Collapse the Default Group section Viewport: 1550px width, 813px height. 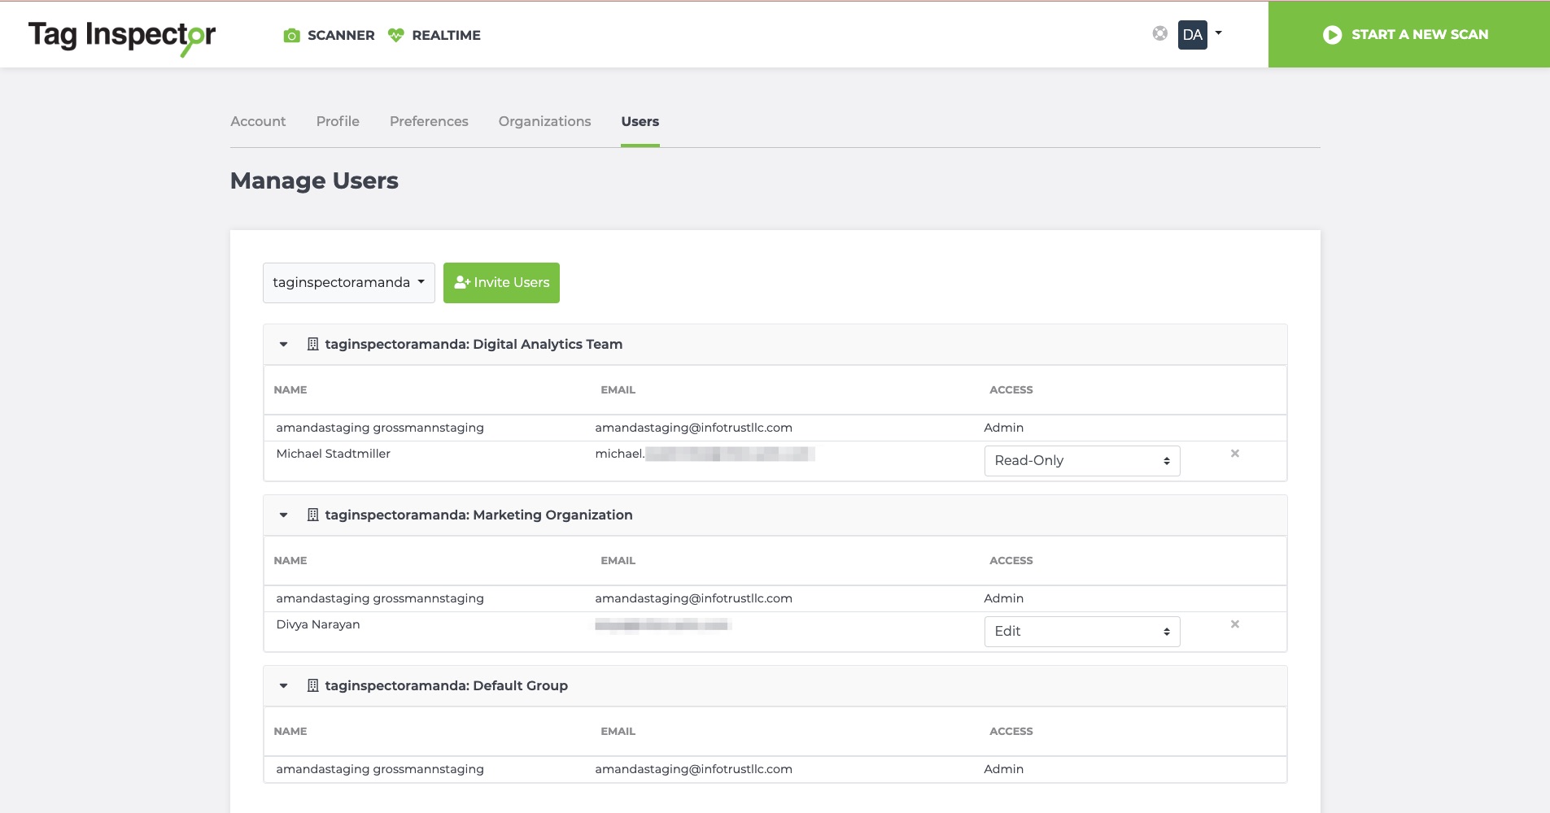coord(283,686)
